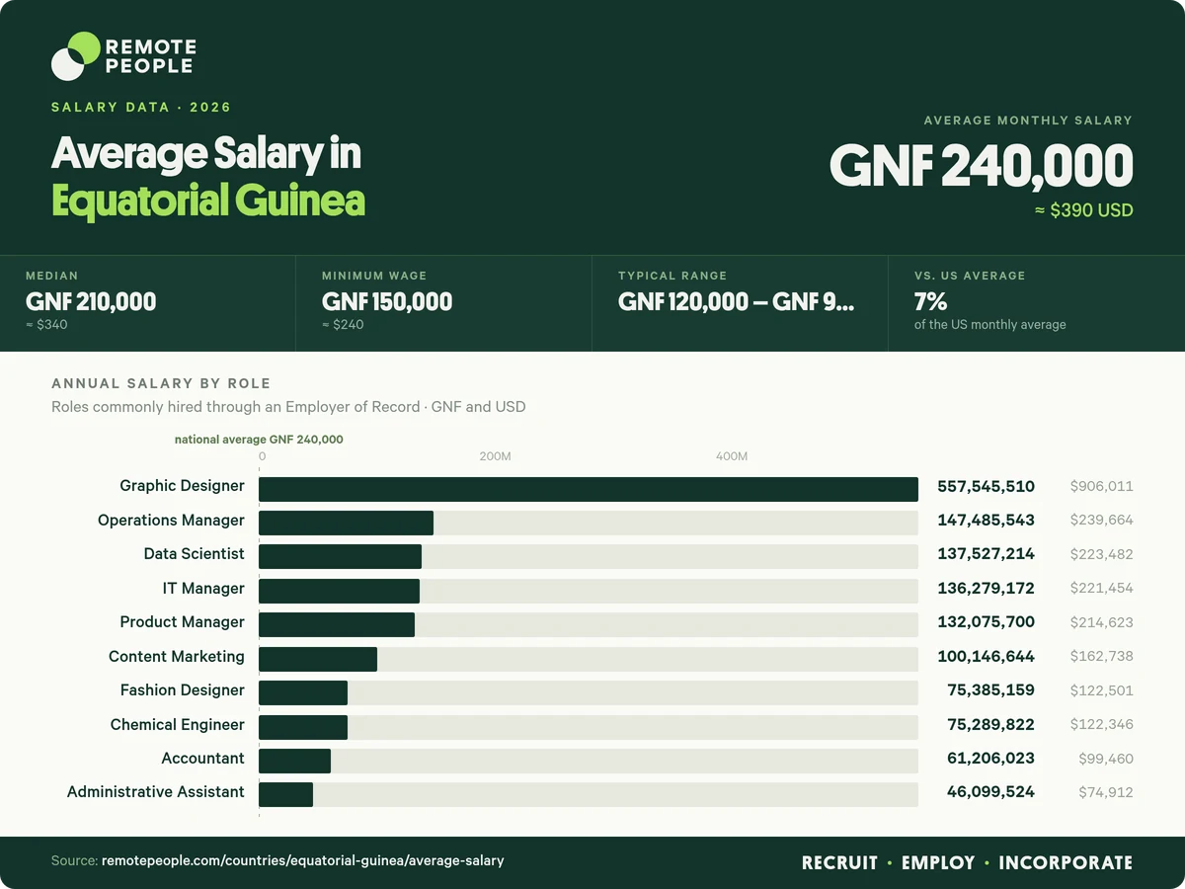1185x889 pixels.
Task: Click the 'RECRUIT' footer text
Action: 839,862
